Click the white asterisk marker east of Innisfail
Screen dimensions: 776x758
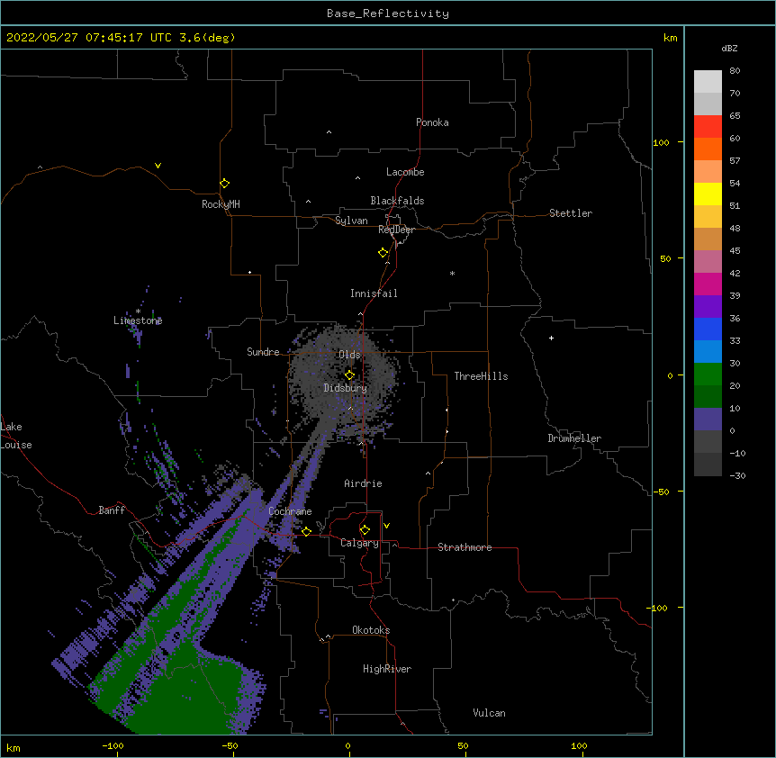pos(452,273)
